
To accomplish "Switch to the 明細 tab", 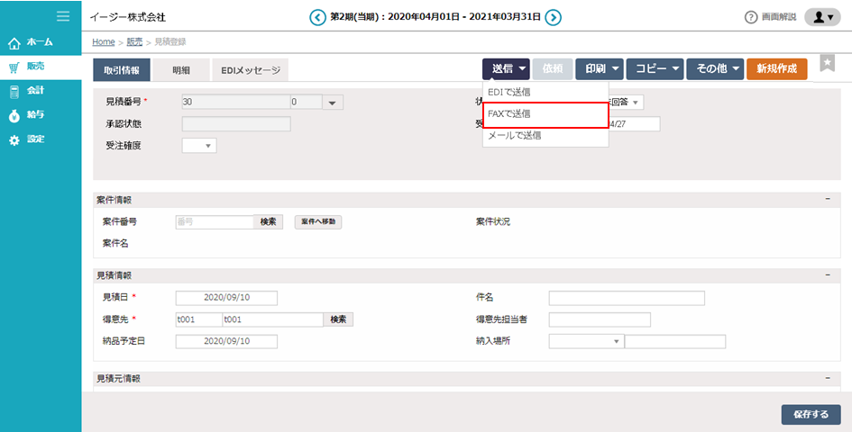I will 180,70.
